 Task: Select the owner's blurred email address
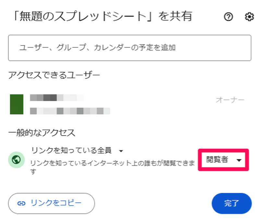click(x=70, y=111)
